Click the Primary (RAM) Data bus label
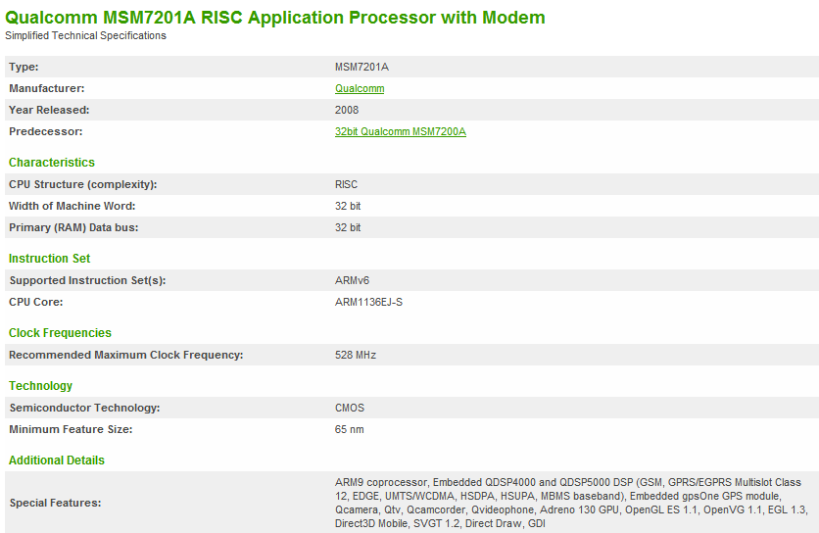This screenshot has height=533, width=819. pyautogui.click(x=73, y=227)
